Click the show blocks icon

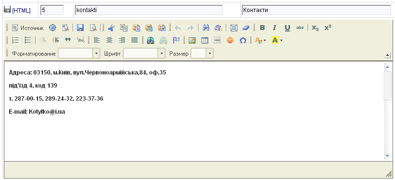[65, 28]
